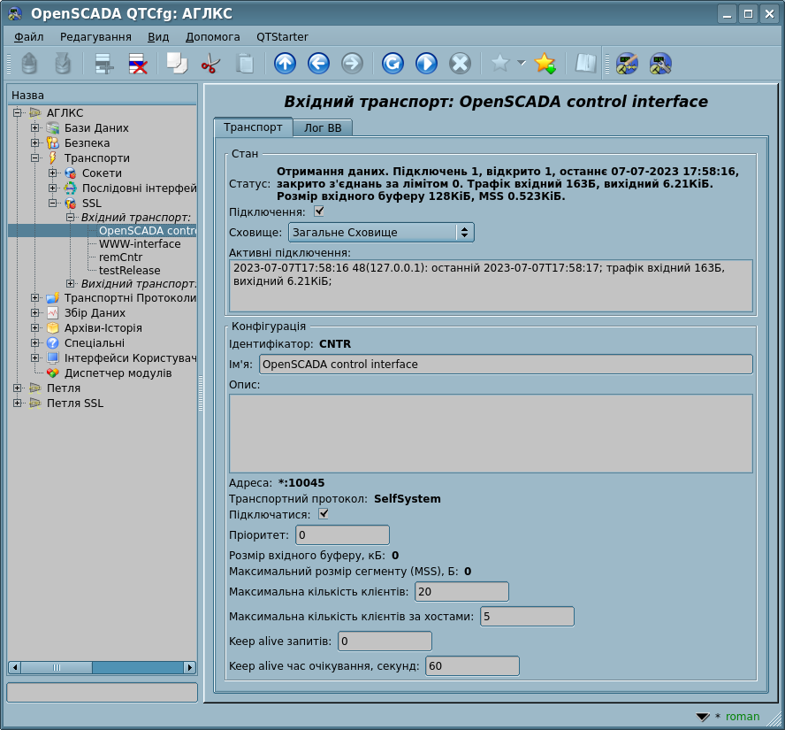The height and width of the screenshot is (730, 785).
Task: Click the Безпека security icon in tree
Action: tap(52, 142)
